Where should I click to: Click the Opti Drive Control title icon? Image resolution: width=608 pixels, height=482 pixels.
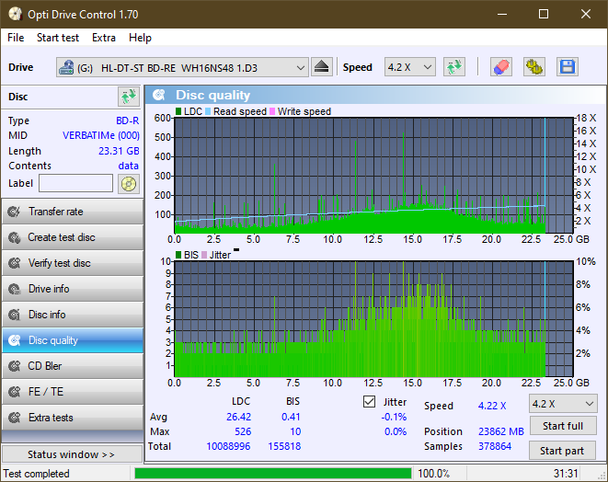click(15, 14)
